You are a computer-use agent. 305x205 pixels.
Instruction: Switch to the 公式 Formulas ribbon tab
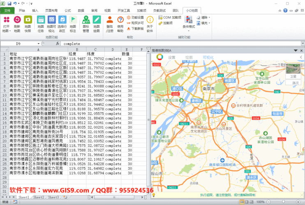click(68, 11)
